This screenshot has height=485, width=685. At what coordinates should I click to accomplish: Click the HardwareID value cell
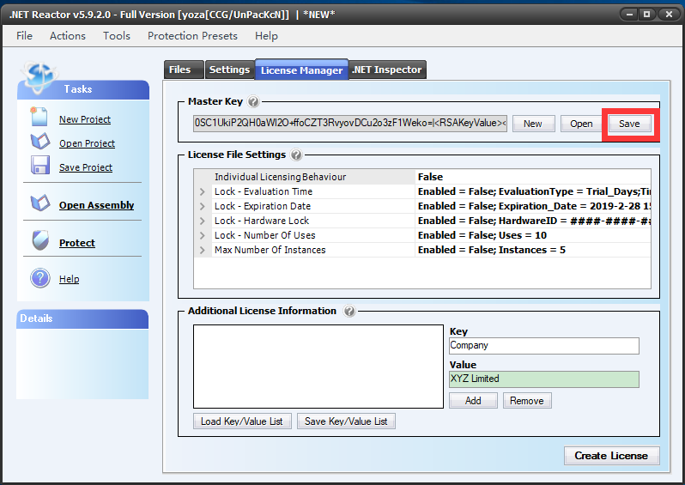pyautogui.click(x=533, y=221)
